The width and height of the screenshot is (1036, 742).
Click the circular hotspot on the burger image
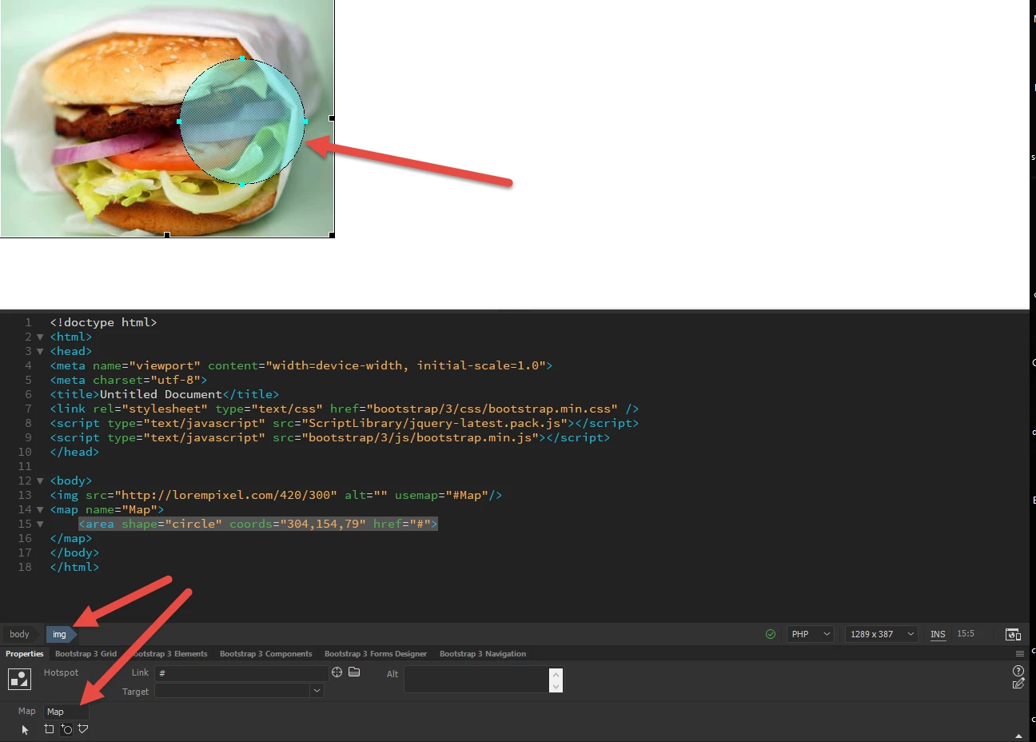tap(242, 122)
